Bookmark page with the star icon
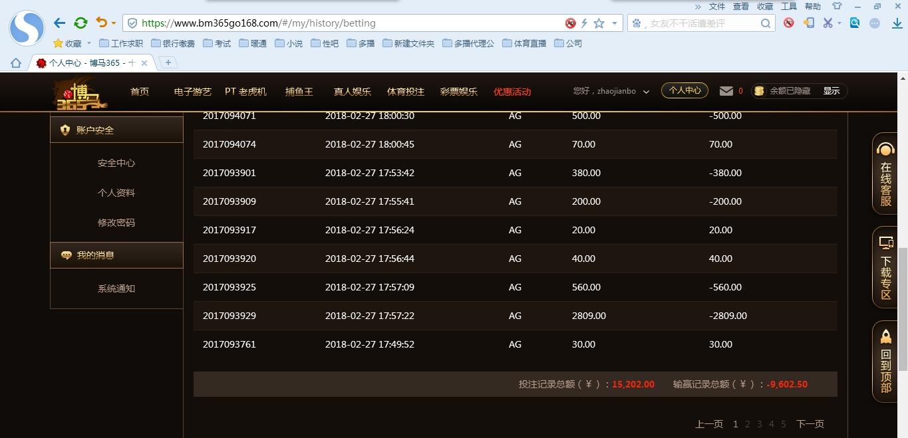Screen dimensions: 908x438 click(x=599, y=23)
